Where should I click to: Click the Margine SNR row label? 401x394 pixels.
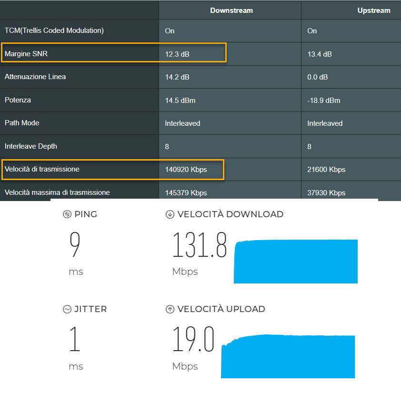[26, 54]
